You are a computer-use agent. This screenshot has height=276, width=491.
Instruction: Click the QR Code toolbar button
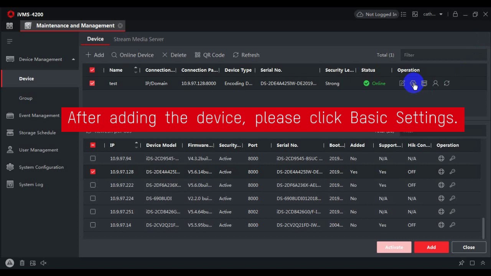209,55
